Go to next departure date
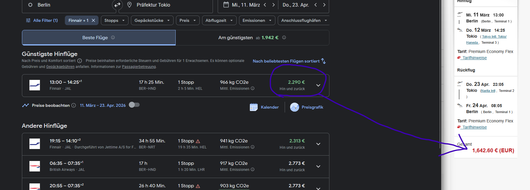 [273, 5]
